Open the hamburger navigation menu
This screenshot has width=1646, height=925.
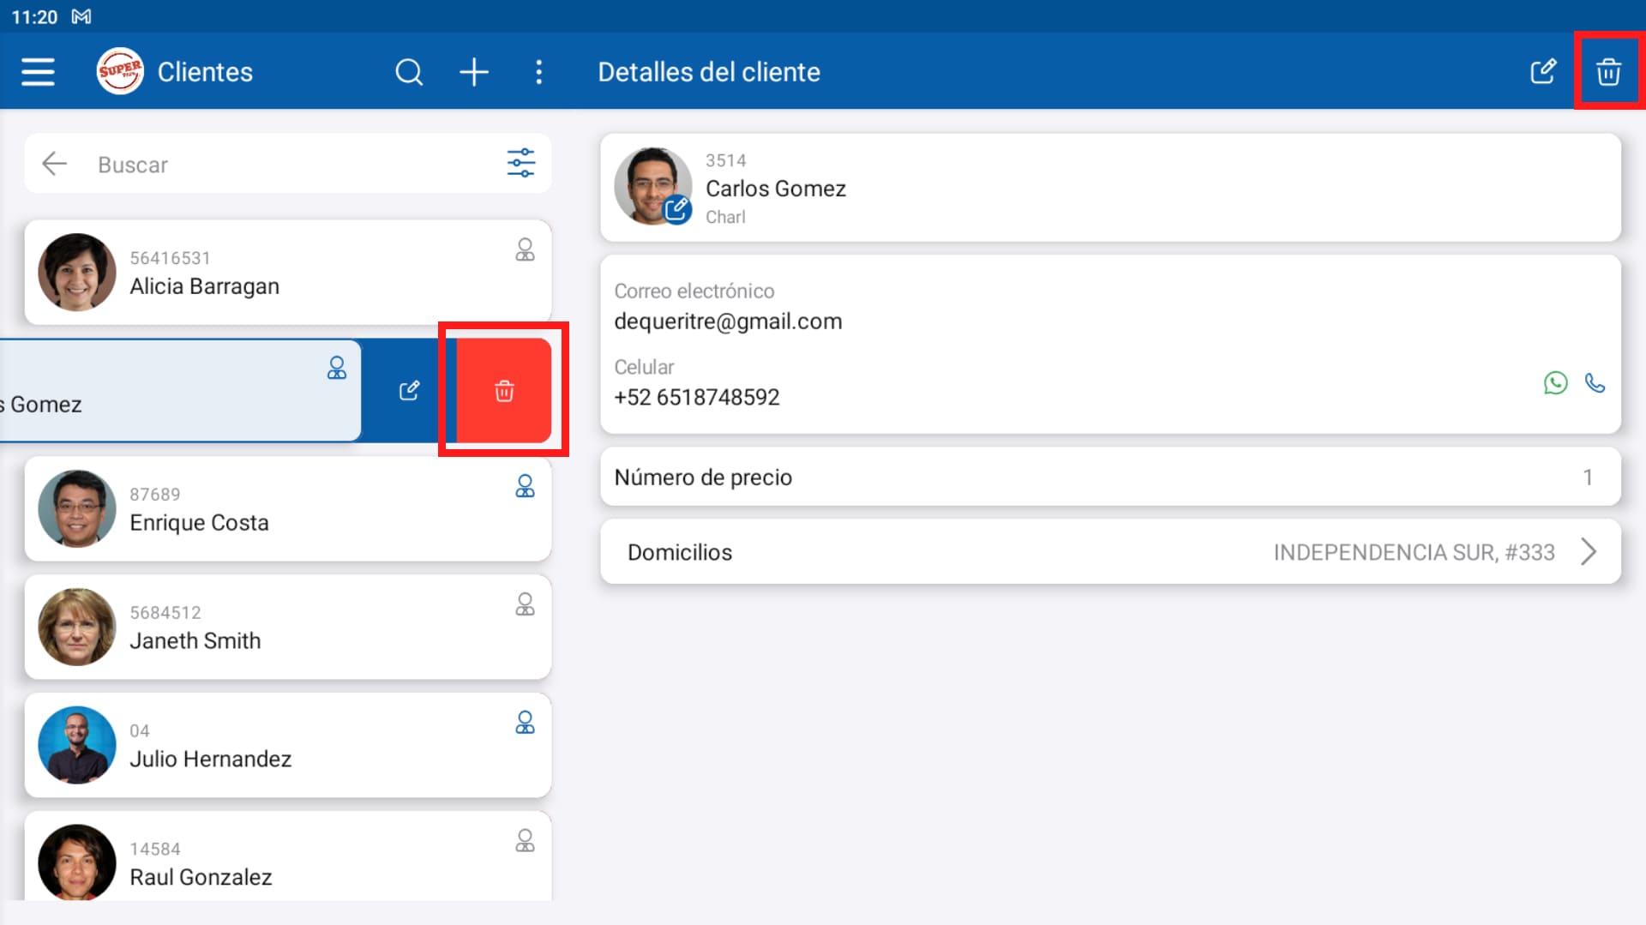pos(38,72)
